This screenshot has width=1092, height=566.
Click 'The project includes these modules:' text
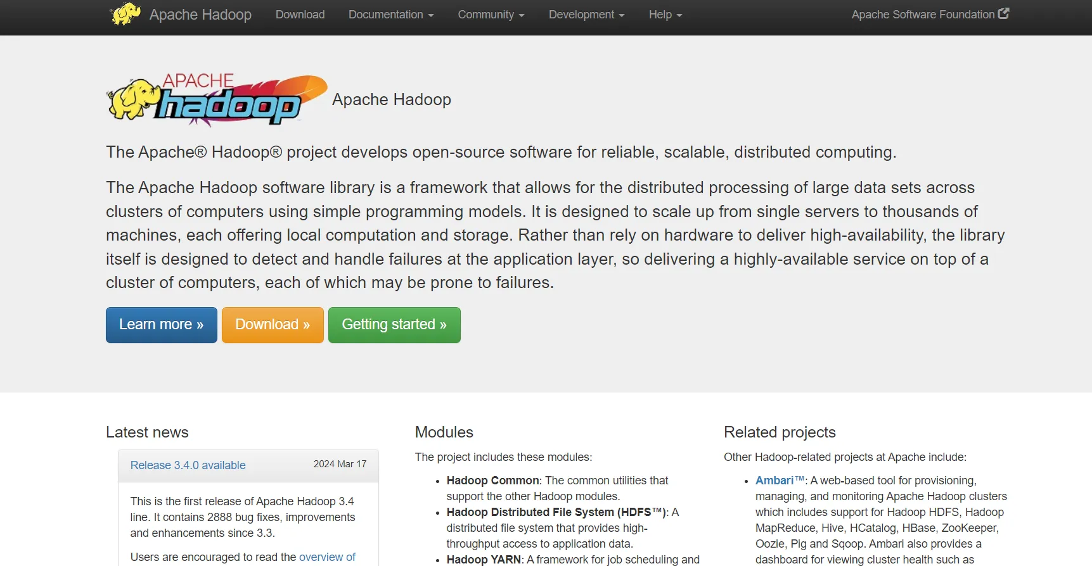(x=504, y=457)
